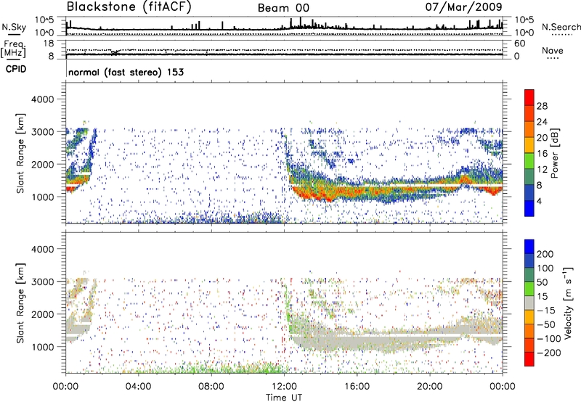Click the '1000' tick on power panel
This screenshot has height=402, width=581.
43,197
